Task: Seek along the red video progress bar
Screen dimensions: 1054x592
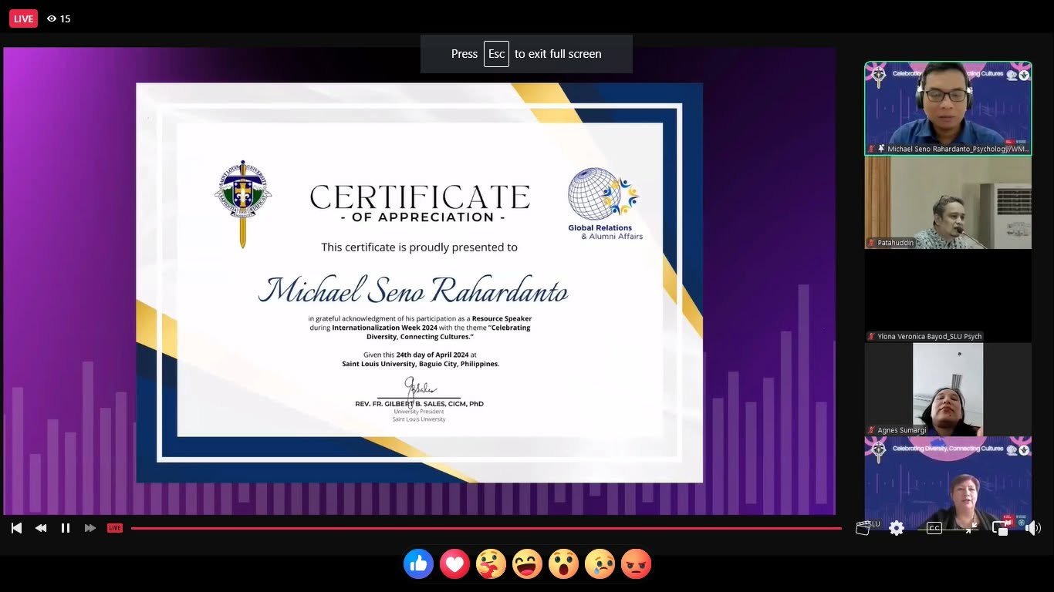Action: (486, 528)
